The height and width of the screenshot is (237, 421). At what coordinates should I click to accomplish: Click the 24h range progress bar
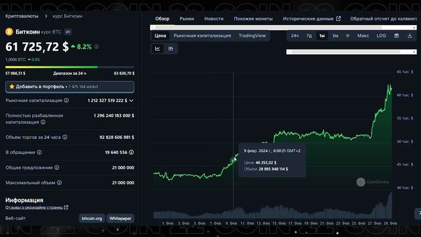(x=70, y=67)
